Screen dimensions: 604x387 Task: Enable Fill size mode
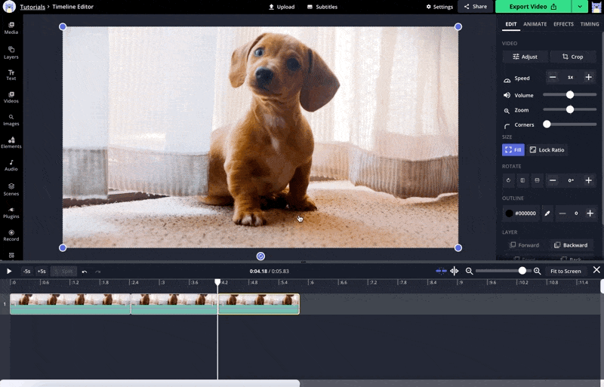point(513,150)
